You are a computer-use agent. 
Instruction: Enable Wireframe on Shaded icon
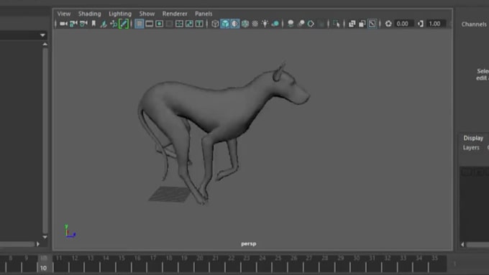pyautogui.click(x=245, y=24)
